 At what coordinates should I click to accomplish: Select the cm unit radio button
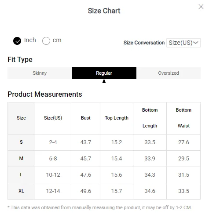[46, 41]
